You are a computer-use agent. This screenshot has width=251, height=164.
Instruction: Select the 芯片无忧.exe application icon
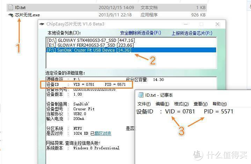click(10, 15)
